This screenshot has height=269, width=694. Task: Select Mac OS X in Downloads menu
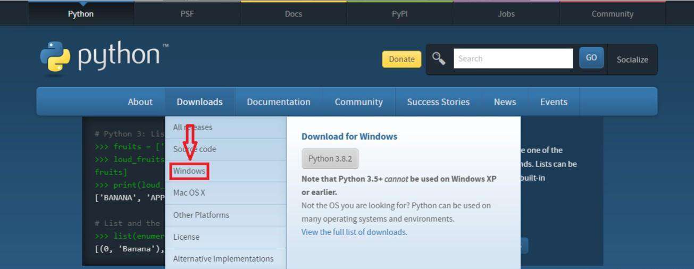pos(226,193)
